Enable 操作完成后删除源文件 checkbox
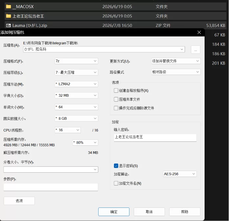The width and height of the screenshot is (229, 221). [116, 108]
